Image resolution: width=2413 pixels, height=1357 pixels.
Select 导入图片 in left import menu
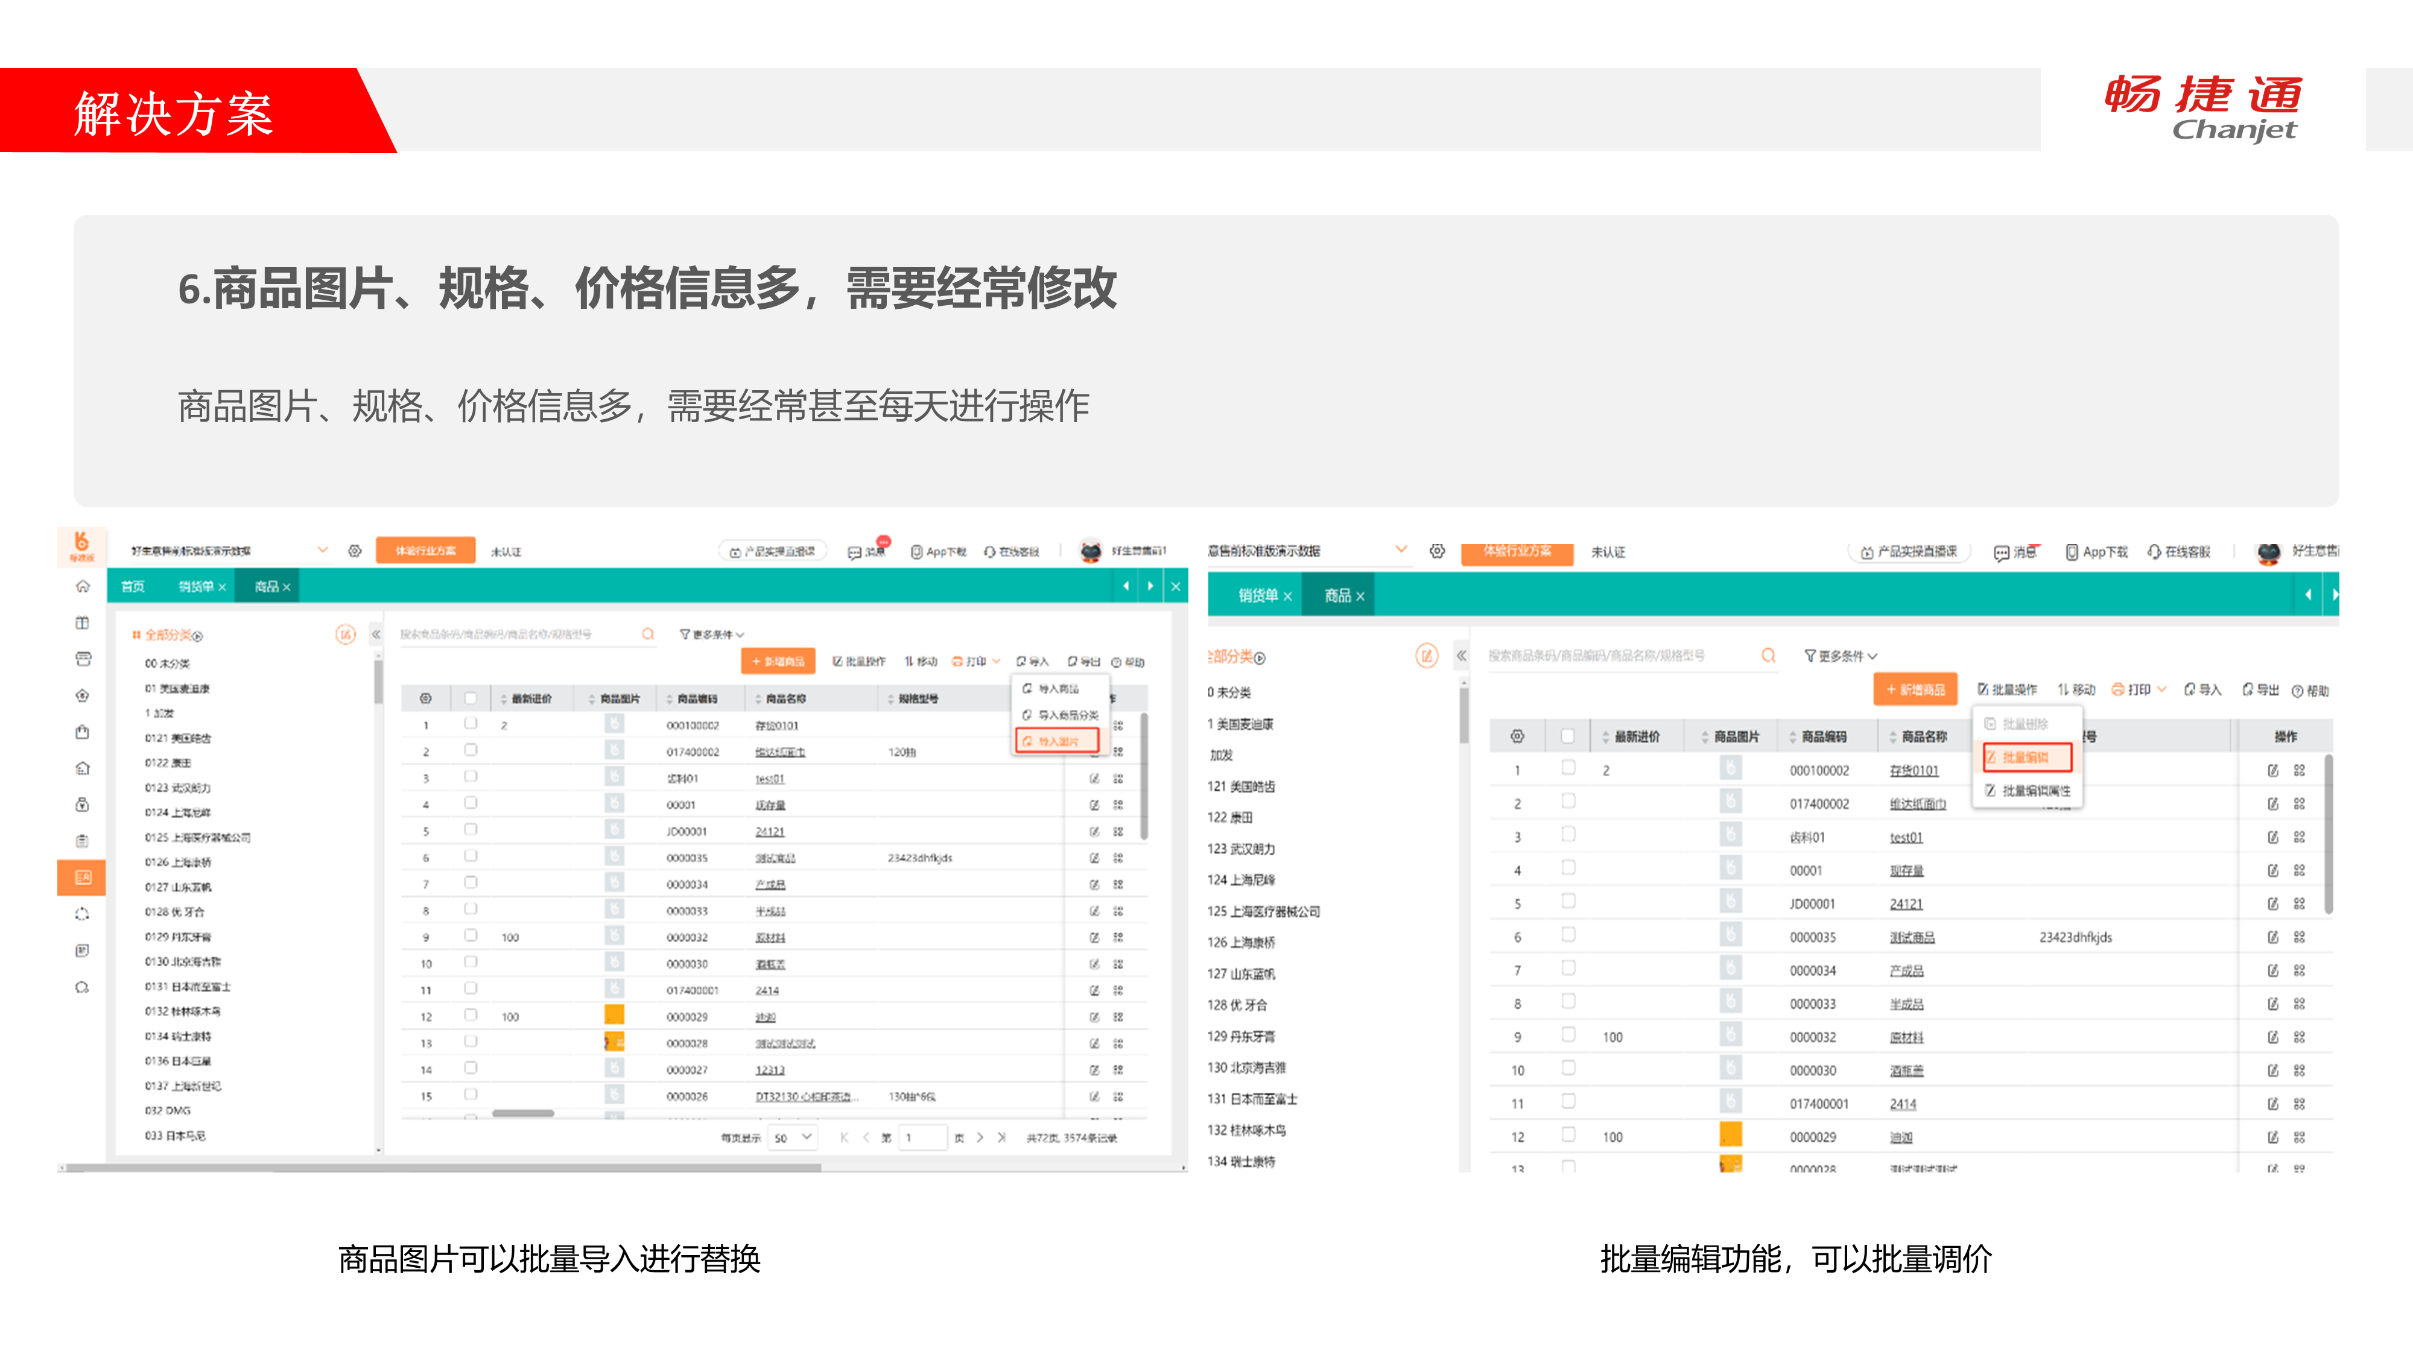pyautogui.click(x=1057, y=741)
